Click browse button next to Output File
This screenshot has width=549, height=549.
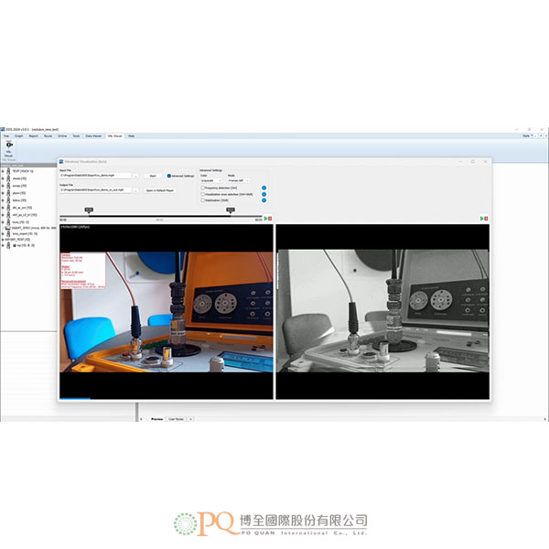pyautogui.click(x=136, y=190)
